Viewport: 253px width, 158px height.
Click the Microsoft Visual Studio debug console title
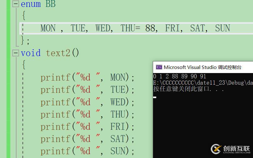203,67
